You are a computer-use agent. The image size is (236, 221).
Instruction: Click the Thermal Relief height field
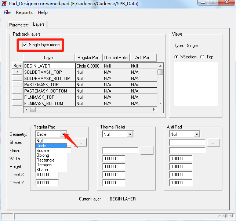(114, 167)
